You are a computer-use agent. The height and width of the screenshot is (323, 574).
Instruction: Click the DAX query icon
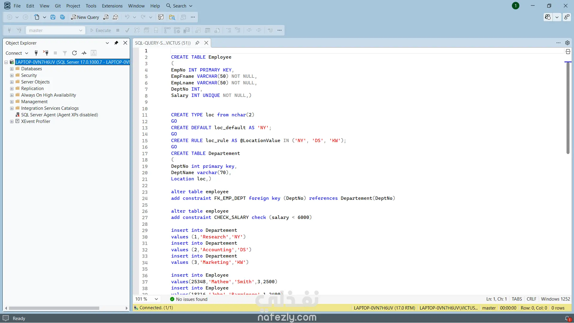click(x=115, y=17)
